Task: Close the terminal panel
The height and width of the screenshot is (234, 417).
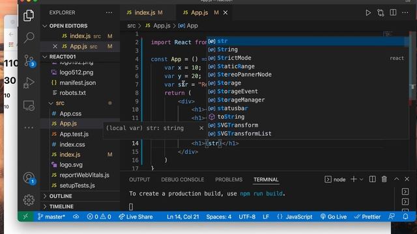Action: [407, 179]
